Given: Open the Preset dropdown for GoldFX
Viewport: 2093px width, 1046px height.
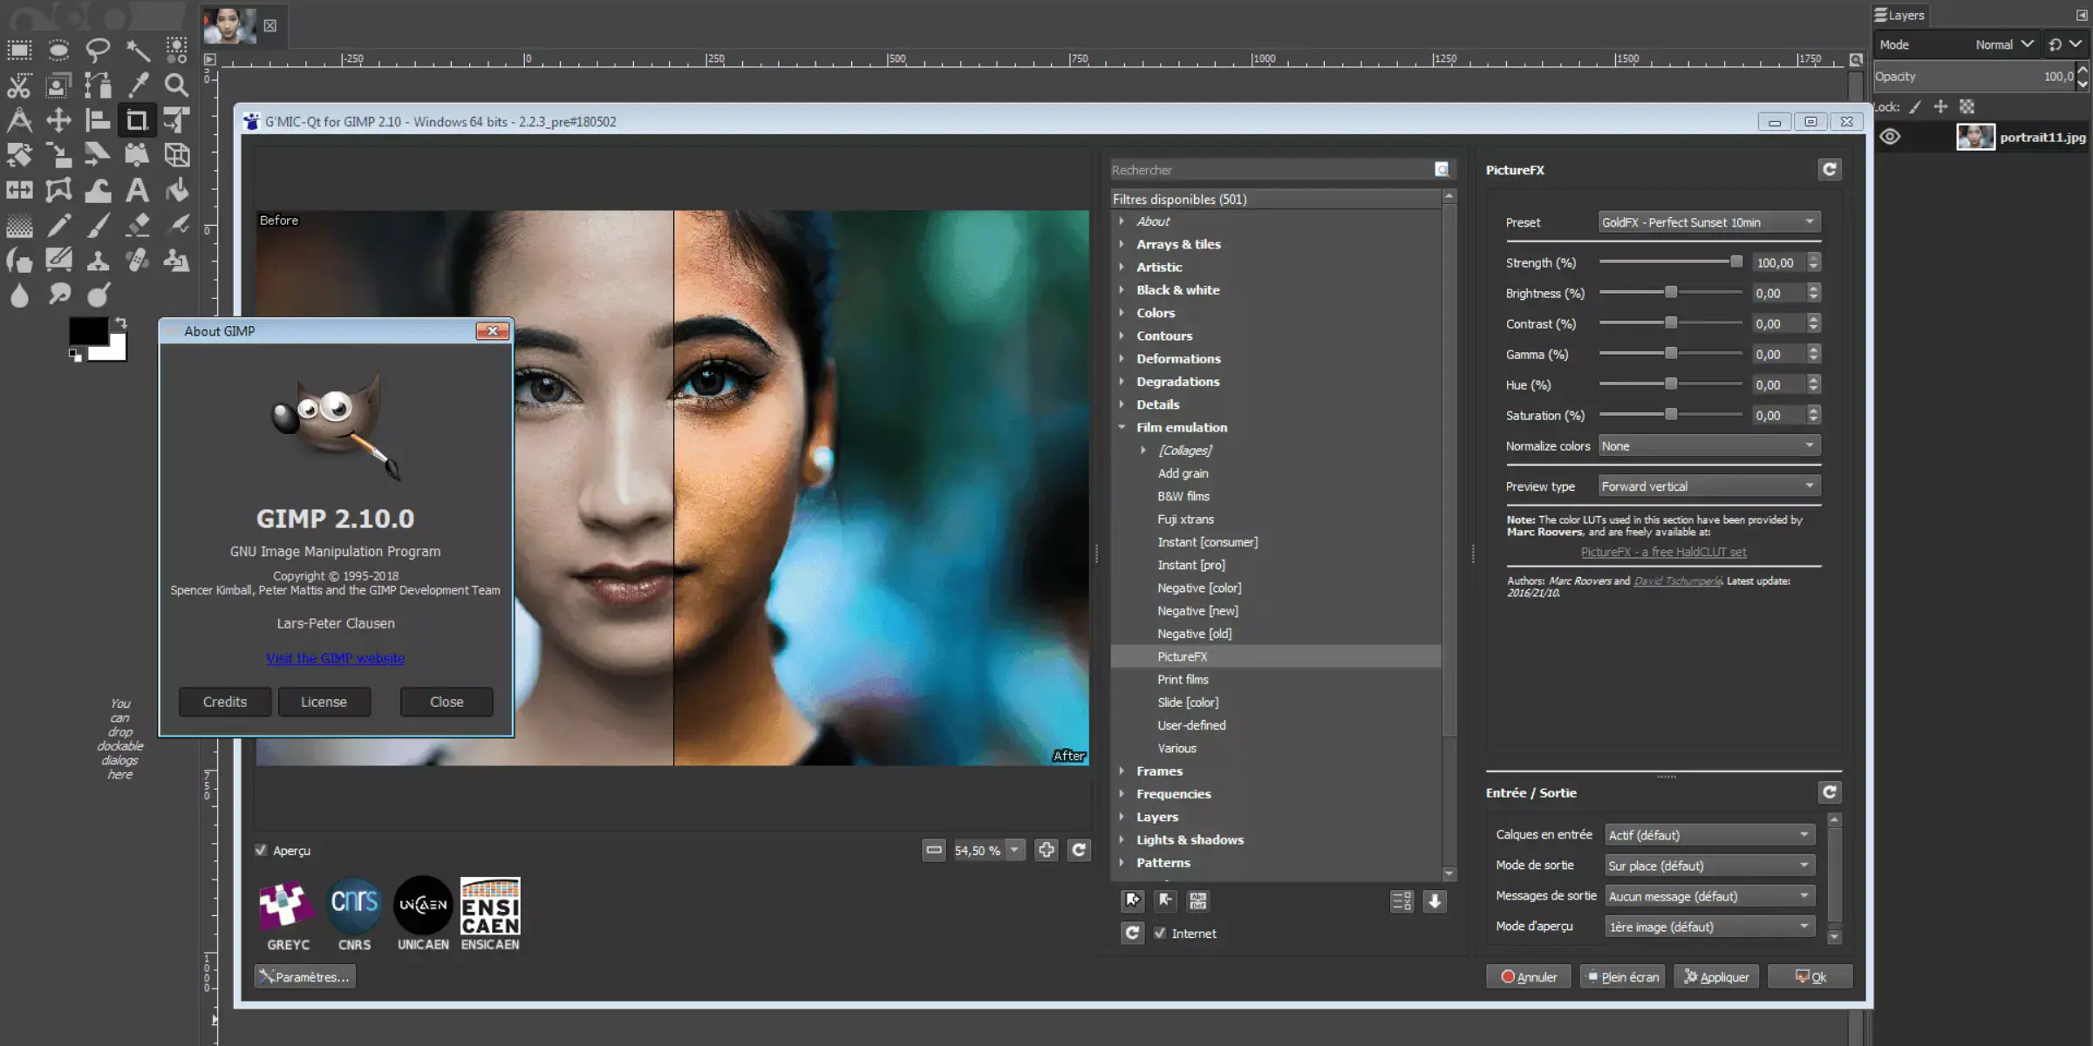Looking at the screenshot, I should pyautogui.click(x=1708, y=221).
